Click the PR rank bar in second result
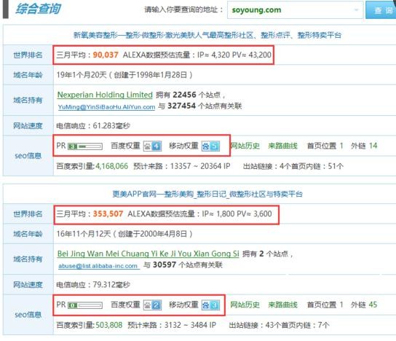Screen dimensions: 396x341 tap(85, 305)
